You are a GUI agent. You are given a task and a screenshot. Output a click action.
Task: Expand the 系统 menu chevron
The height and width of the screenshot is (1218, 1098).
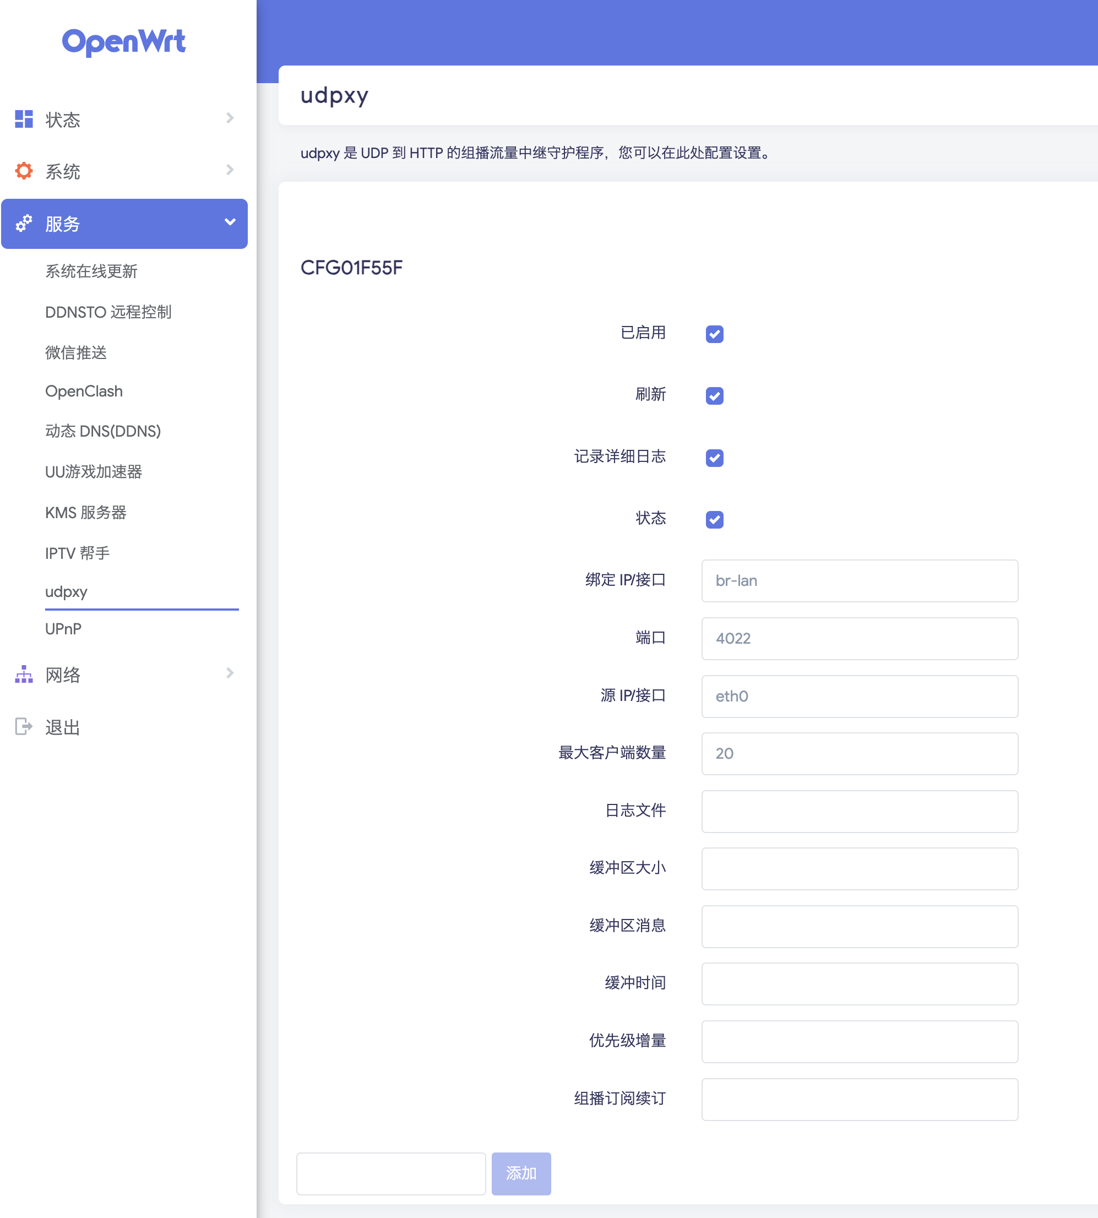coord(230,170)
